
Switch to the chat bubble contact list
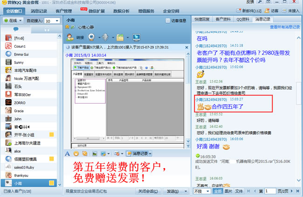[x=16, y=29]
